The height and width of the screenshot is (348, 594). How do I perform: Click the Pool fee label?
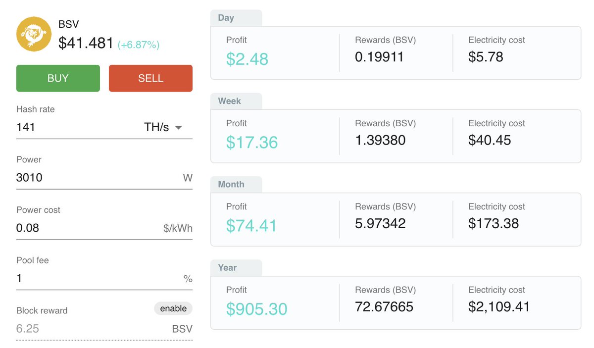click(x=33, y=260)
